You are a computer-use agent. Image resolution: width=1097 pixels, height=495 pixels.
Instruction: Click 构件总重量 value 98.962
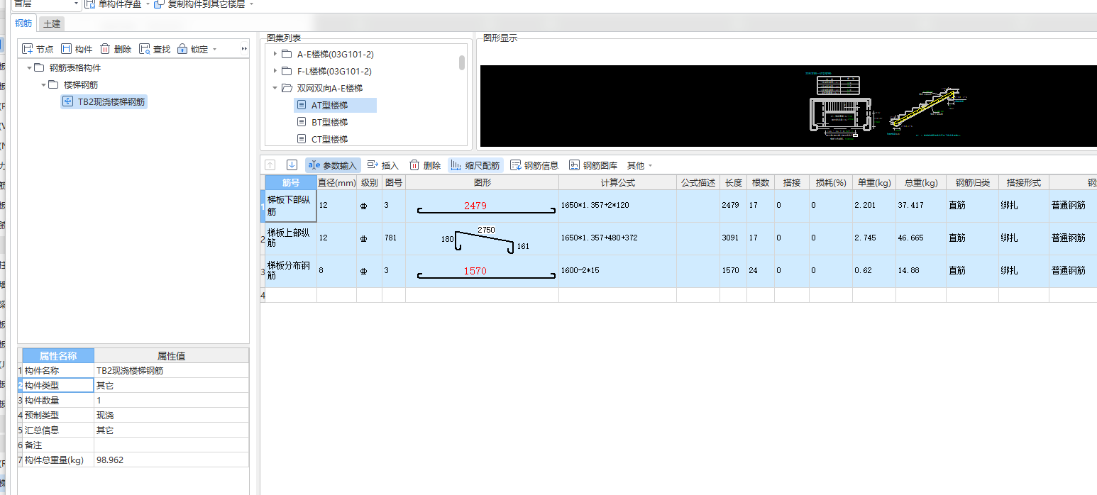tap(171, 460)
